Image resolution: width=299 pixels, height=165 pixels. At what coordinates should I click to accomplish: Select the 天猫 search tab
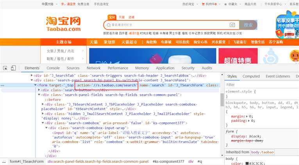pos(122,17)
